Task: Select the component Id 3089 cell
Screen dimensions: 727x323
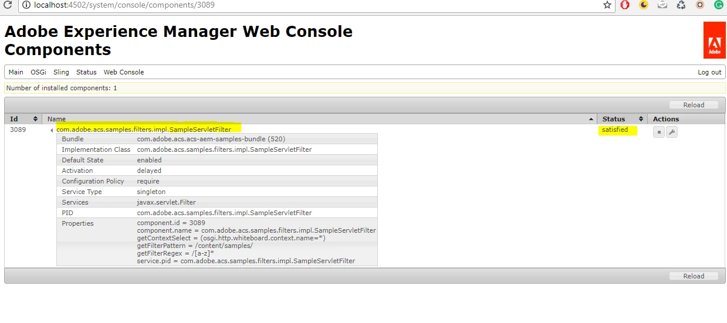Action: [x=18, y=130]
